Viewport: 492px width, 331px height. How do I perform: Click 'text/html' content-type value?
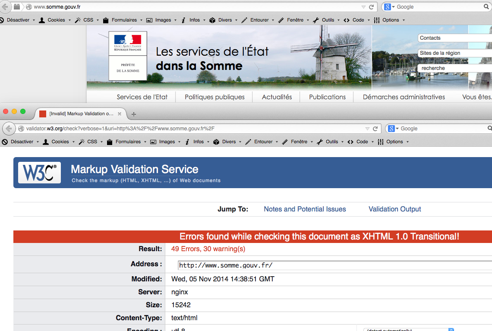[184, 318]
